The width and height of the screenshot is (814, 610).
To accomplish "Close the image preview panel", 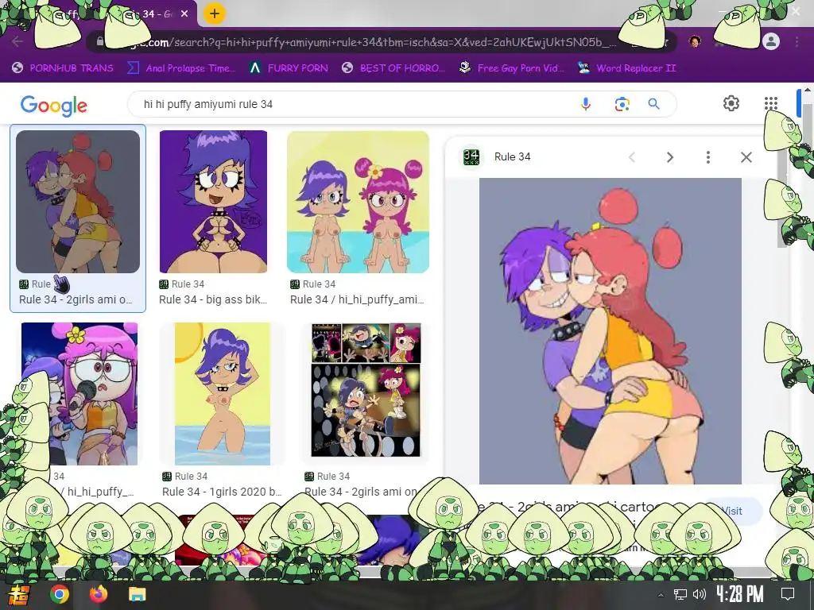I will 746,157.
